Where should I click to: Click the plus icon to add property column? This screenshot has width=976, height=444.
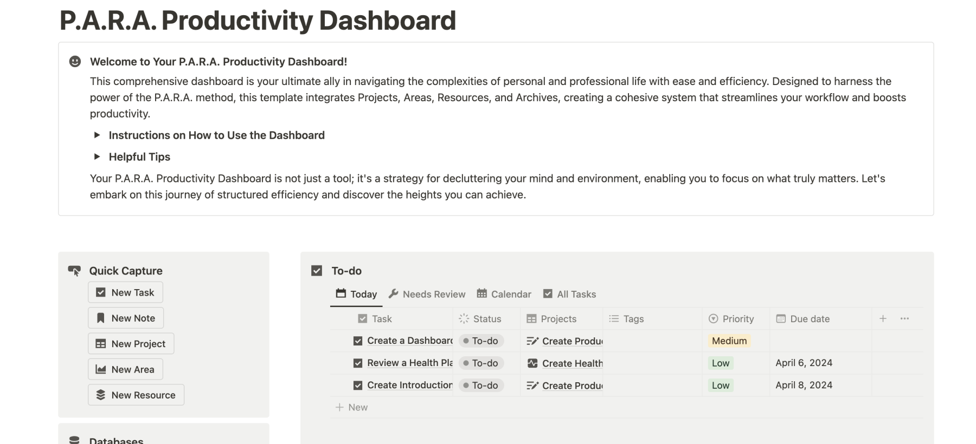tap(883, 318)
